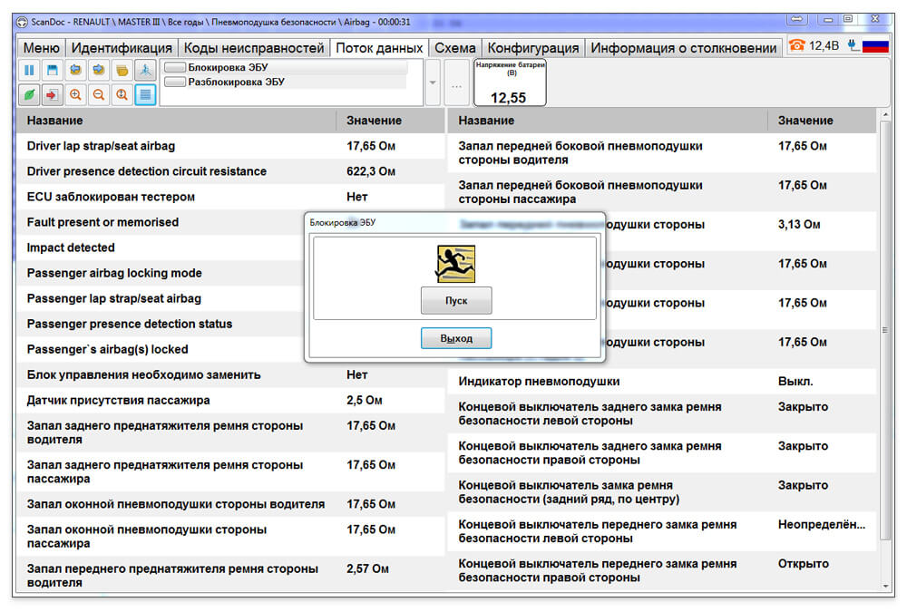907x612 pixels.
Task: Click right table's Название column header
Action: tap(608, 121)
